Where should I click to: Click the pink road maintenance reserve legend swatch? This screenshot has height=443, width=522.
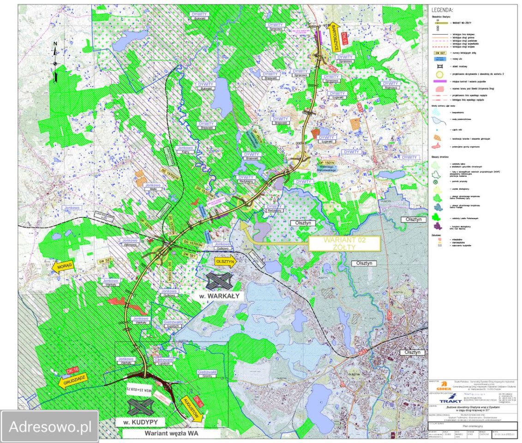point(439,89)
